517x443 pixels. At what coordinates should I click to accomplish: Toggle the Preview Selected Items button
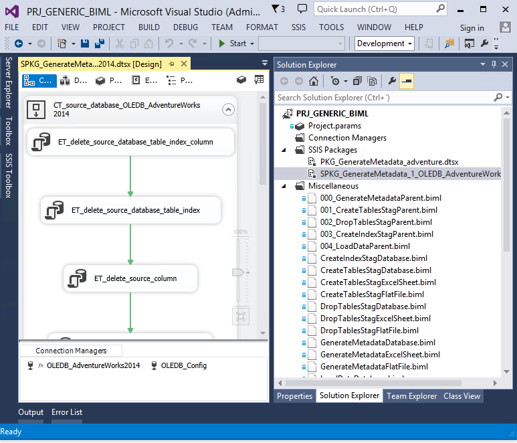coord(407,81)
